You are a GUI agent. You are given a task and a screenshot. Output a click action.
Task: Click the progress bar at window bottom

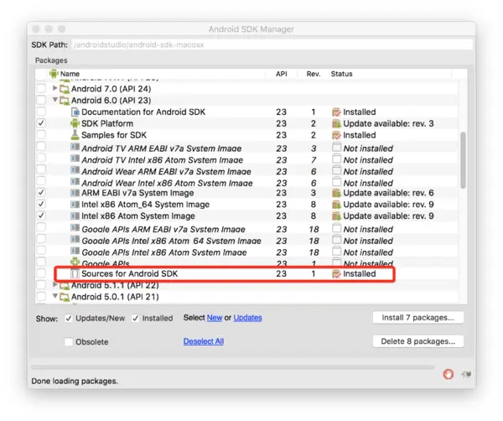click(232, 367)
